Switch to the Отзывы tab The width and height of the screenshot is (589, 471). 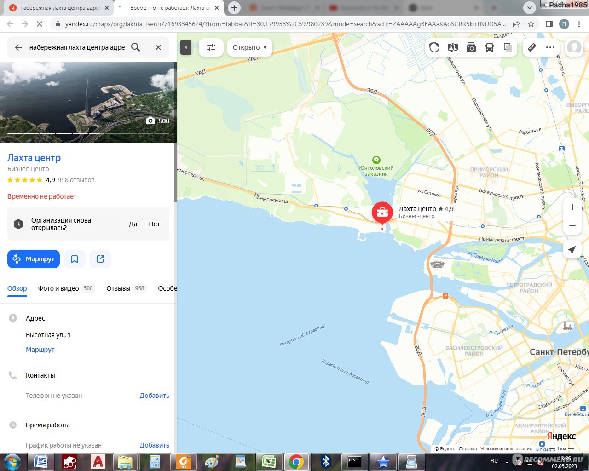(118, 288)
